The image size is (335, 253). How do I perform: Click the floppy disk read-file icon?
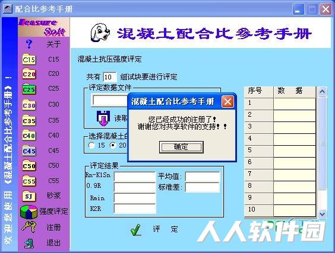click(x=103, y=119)
